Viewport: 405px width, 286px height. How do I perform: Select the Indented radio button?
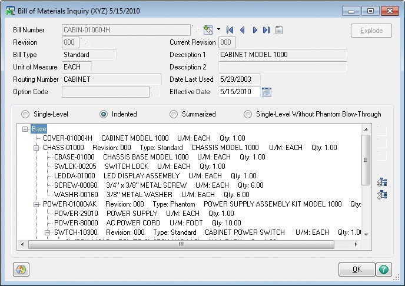pos(104,114)
